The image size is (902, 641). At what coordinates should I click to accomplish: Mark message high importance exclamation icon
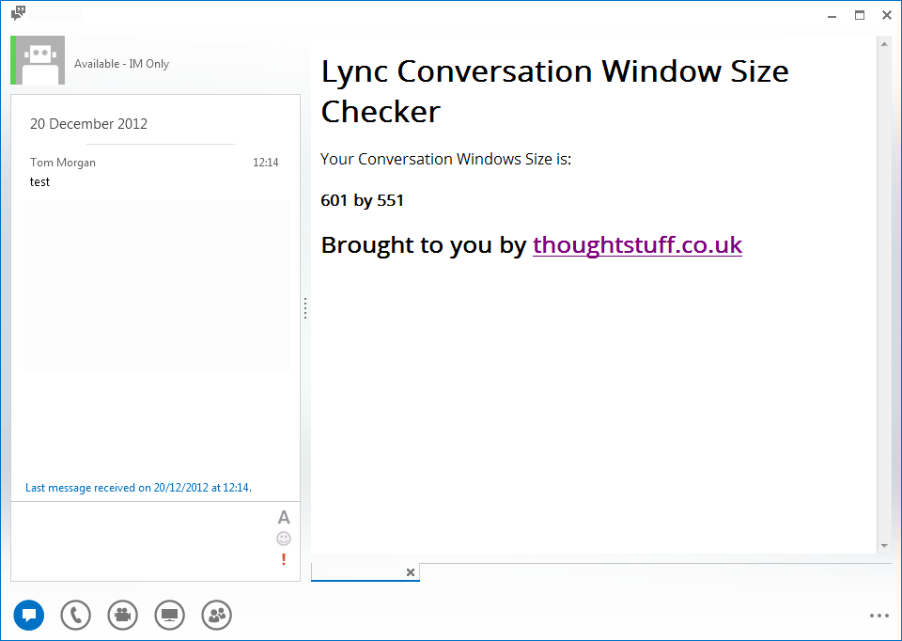pos(284,559)
